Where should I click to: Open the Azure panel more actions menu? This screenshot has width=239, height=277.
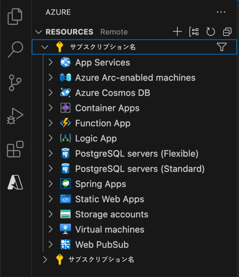tap(221, 12)
